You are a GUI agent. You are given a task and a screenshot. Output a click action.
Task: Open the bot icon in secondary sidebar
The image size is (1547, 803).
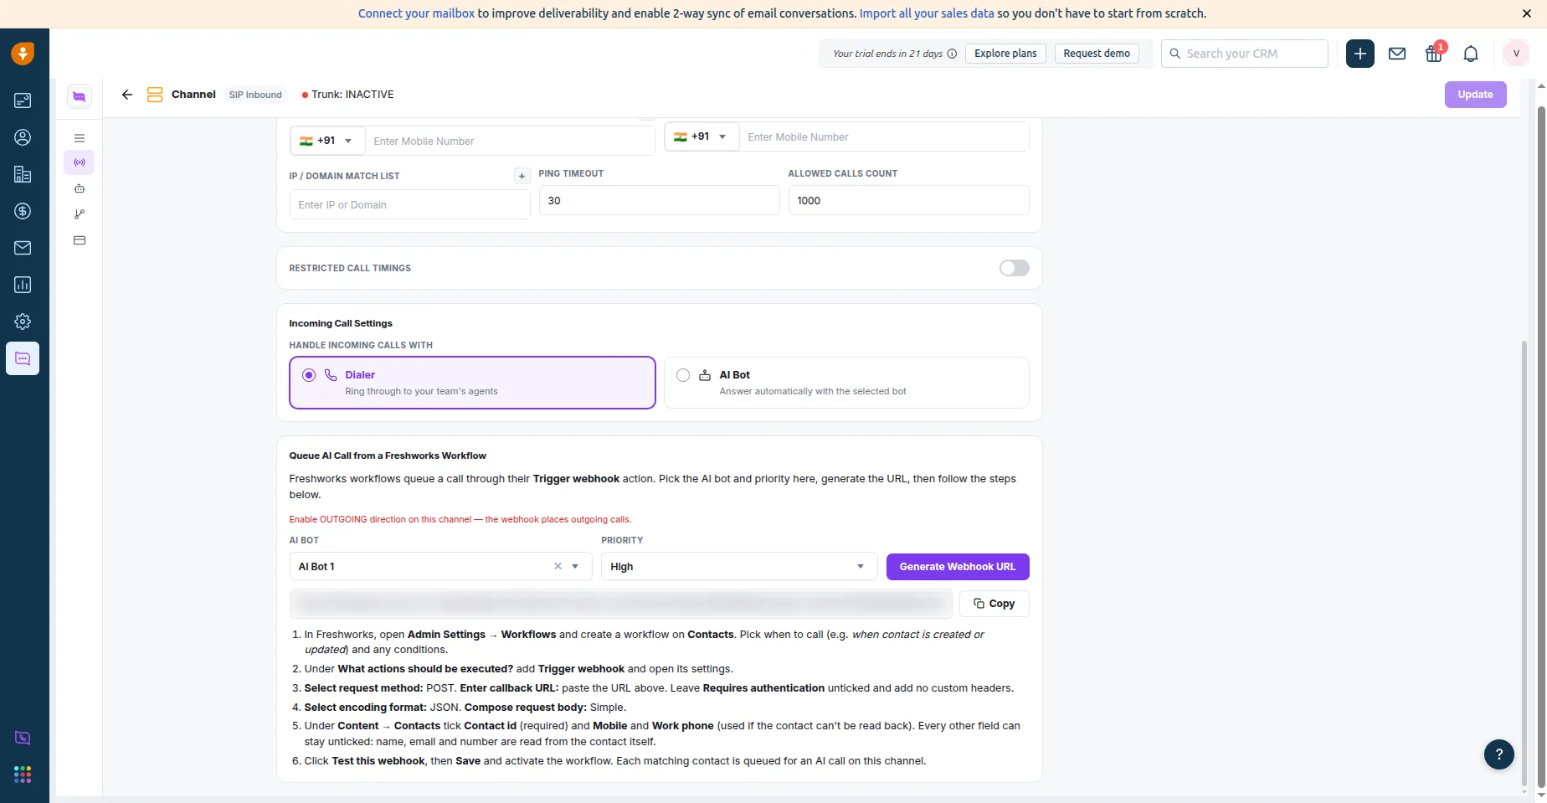tap(80, 188)
